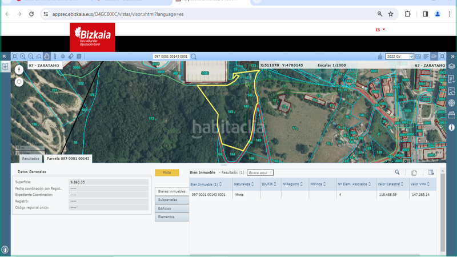
Task: Switch to the Resultados tab
Action: point(30,158)
